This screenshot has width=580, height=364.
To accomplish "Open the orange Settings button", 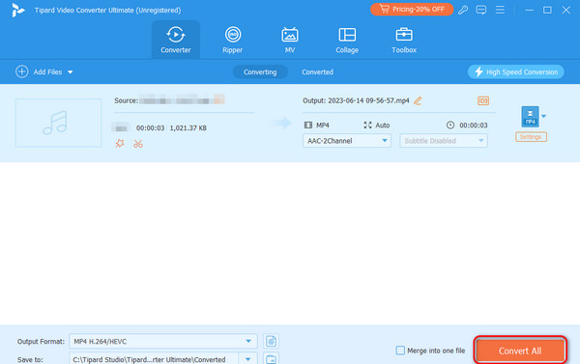I will coord(531,137).
